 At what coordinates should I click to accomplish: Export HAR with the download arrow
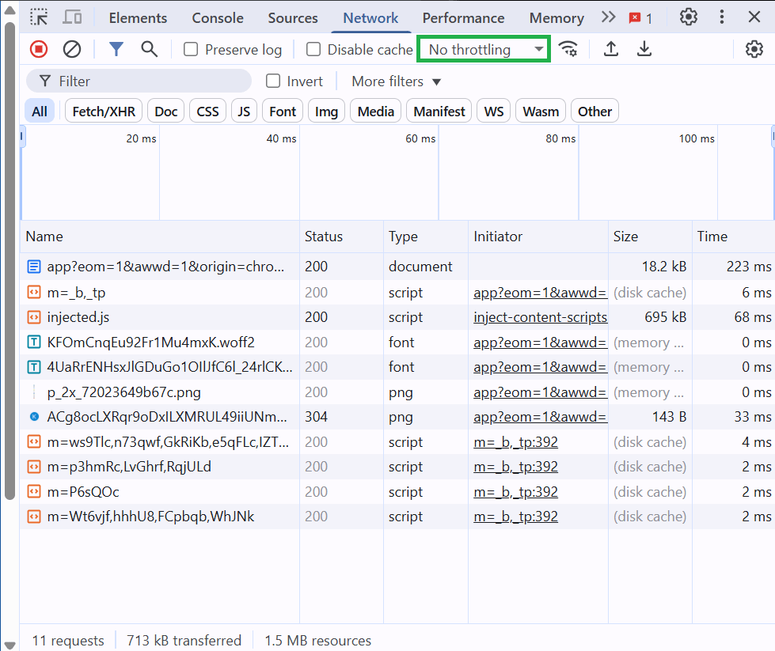pos(644,49)
